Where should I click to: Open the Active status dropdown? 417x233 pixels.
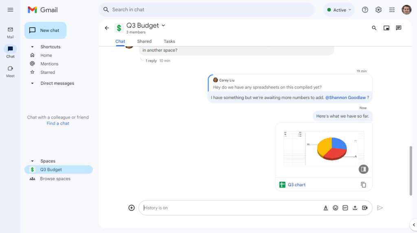tap(339, 10)
